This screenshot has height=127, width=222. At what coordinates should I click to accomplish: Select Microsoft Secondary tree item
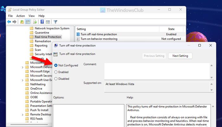pos(41,76)
